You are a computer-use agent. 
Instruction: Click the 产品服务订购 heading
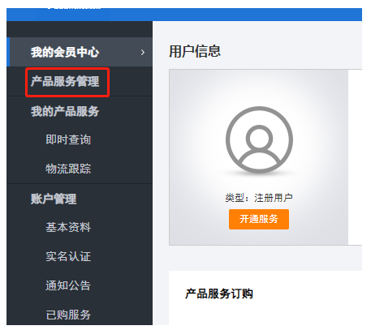[219, 294]
